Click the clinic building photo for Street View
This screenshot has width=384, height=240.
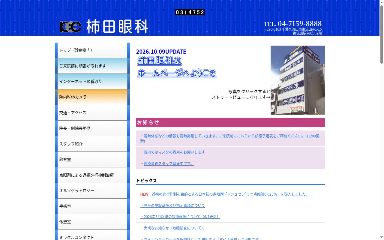point(298,80)
